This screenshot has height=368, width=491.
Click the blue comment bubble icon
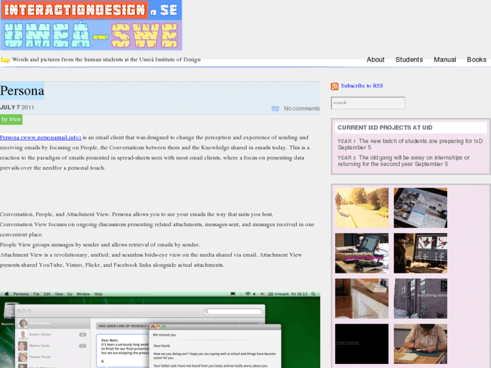[x=276, y=109]
